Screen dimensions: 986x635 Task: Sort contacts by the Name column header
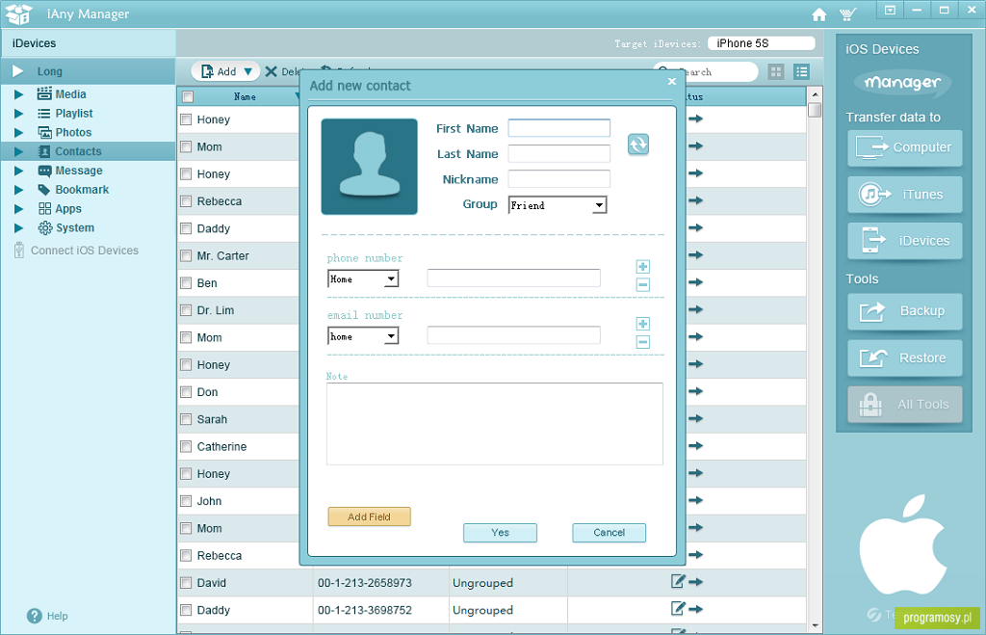[x=245, y=97]
